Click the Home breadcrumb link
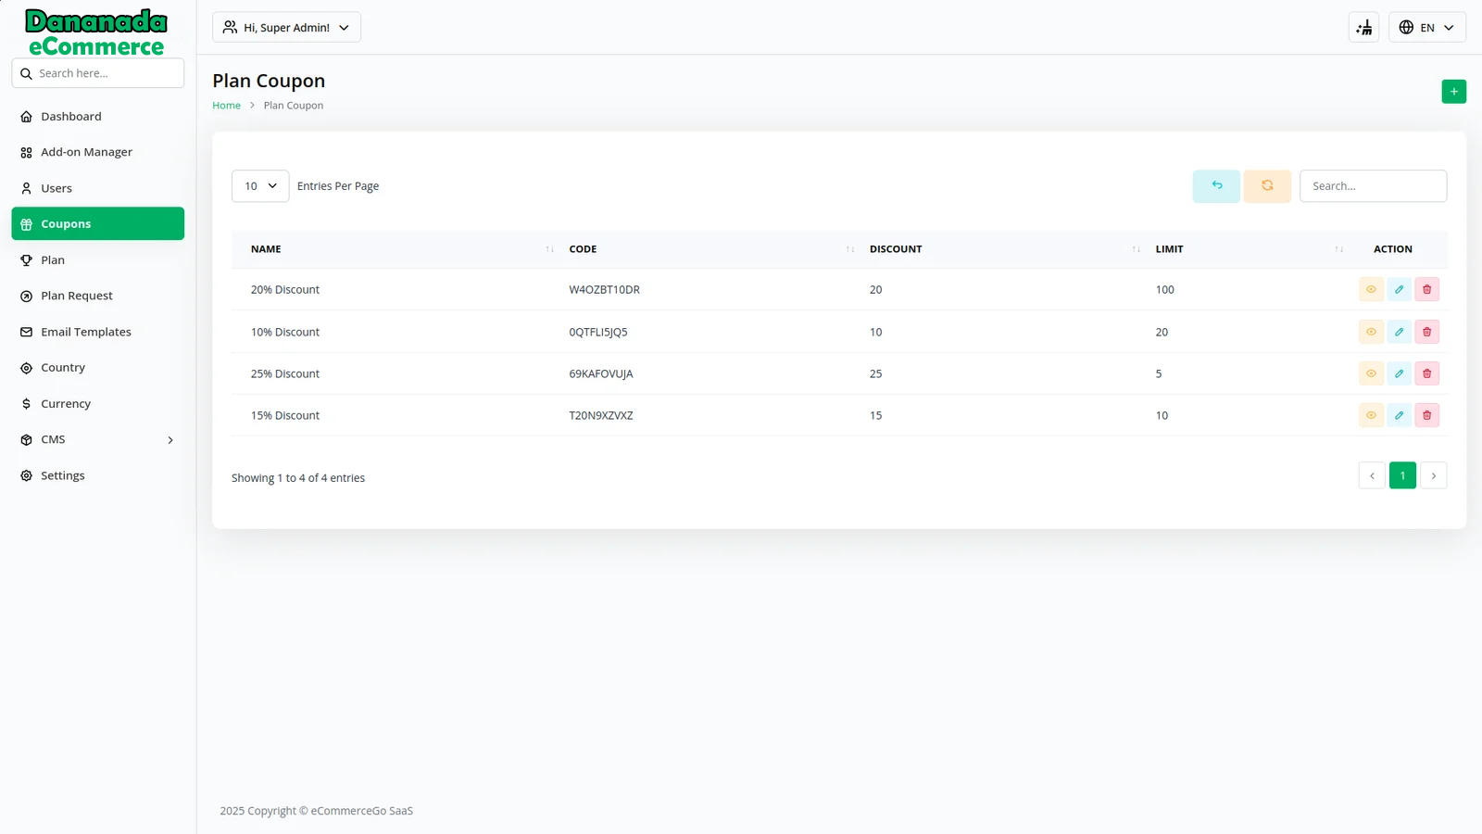Screen dimensions: 1482x834 point(226,106)
